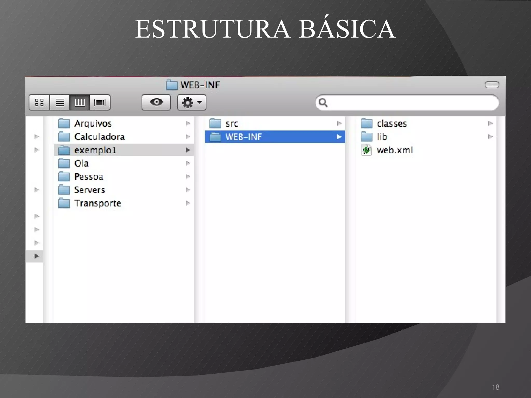The width and height of the screenshot is (531, 398).
Task: Expand src using its arrow
Action: coord(339,124)
